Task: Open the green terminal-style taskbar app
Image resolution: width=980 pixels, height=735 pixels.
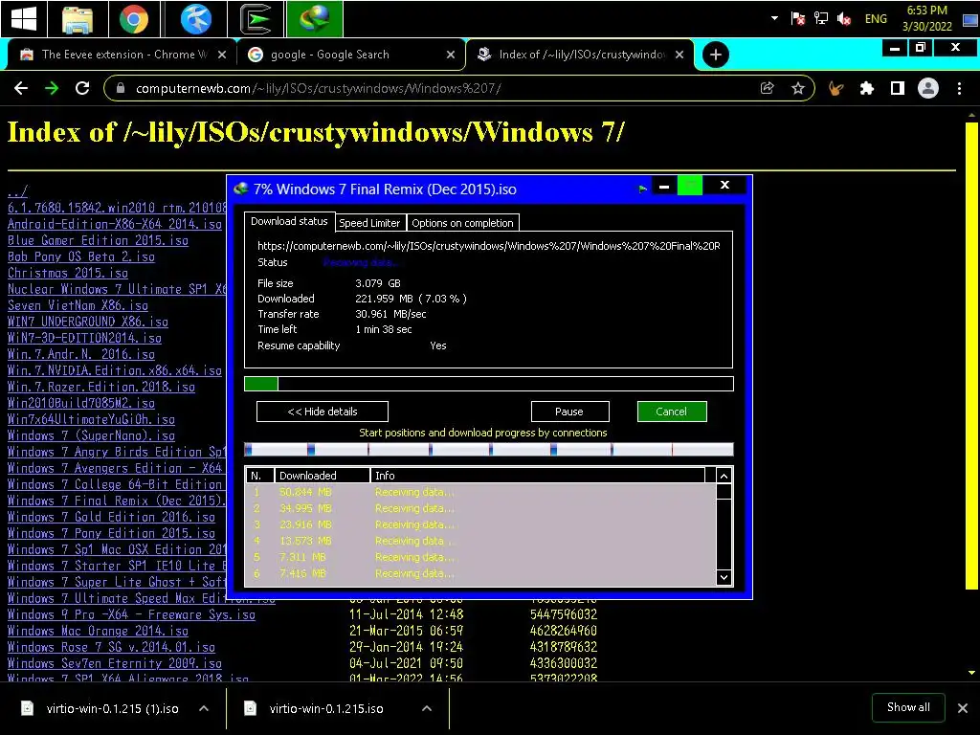Action: pos(256,19)
